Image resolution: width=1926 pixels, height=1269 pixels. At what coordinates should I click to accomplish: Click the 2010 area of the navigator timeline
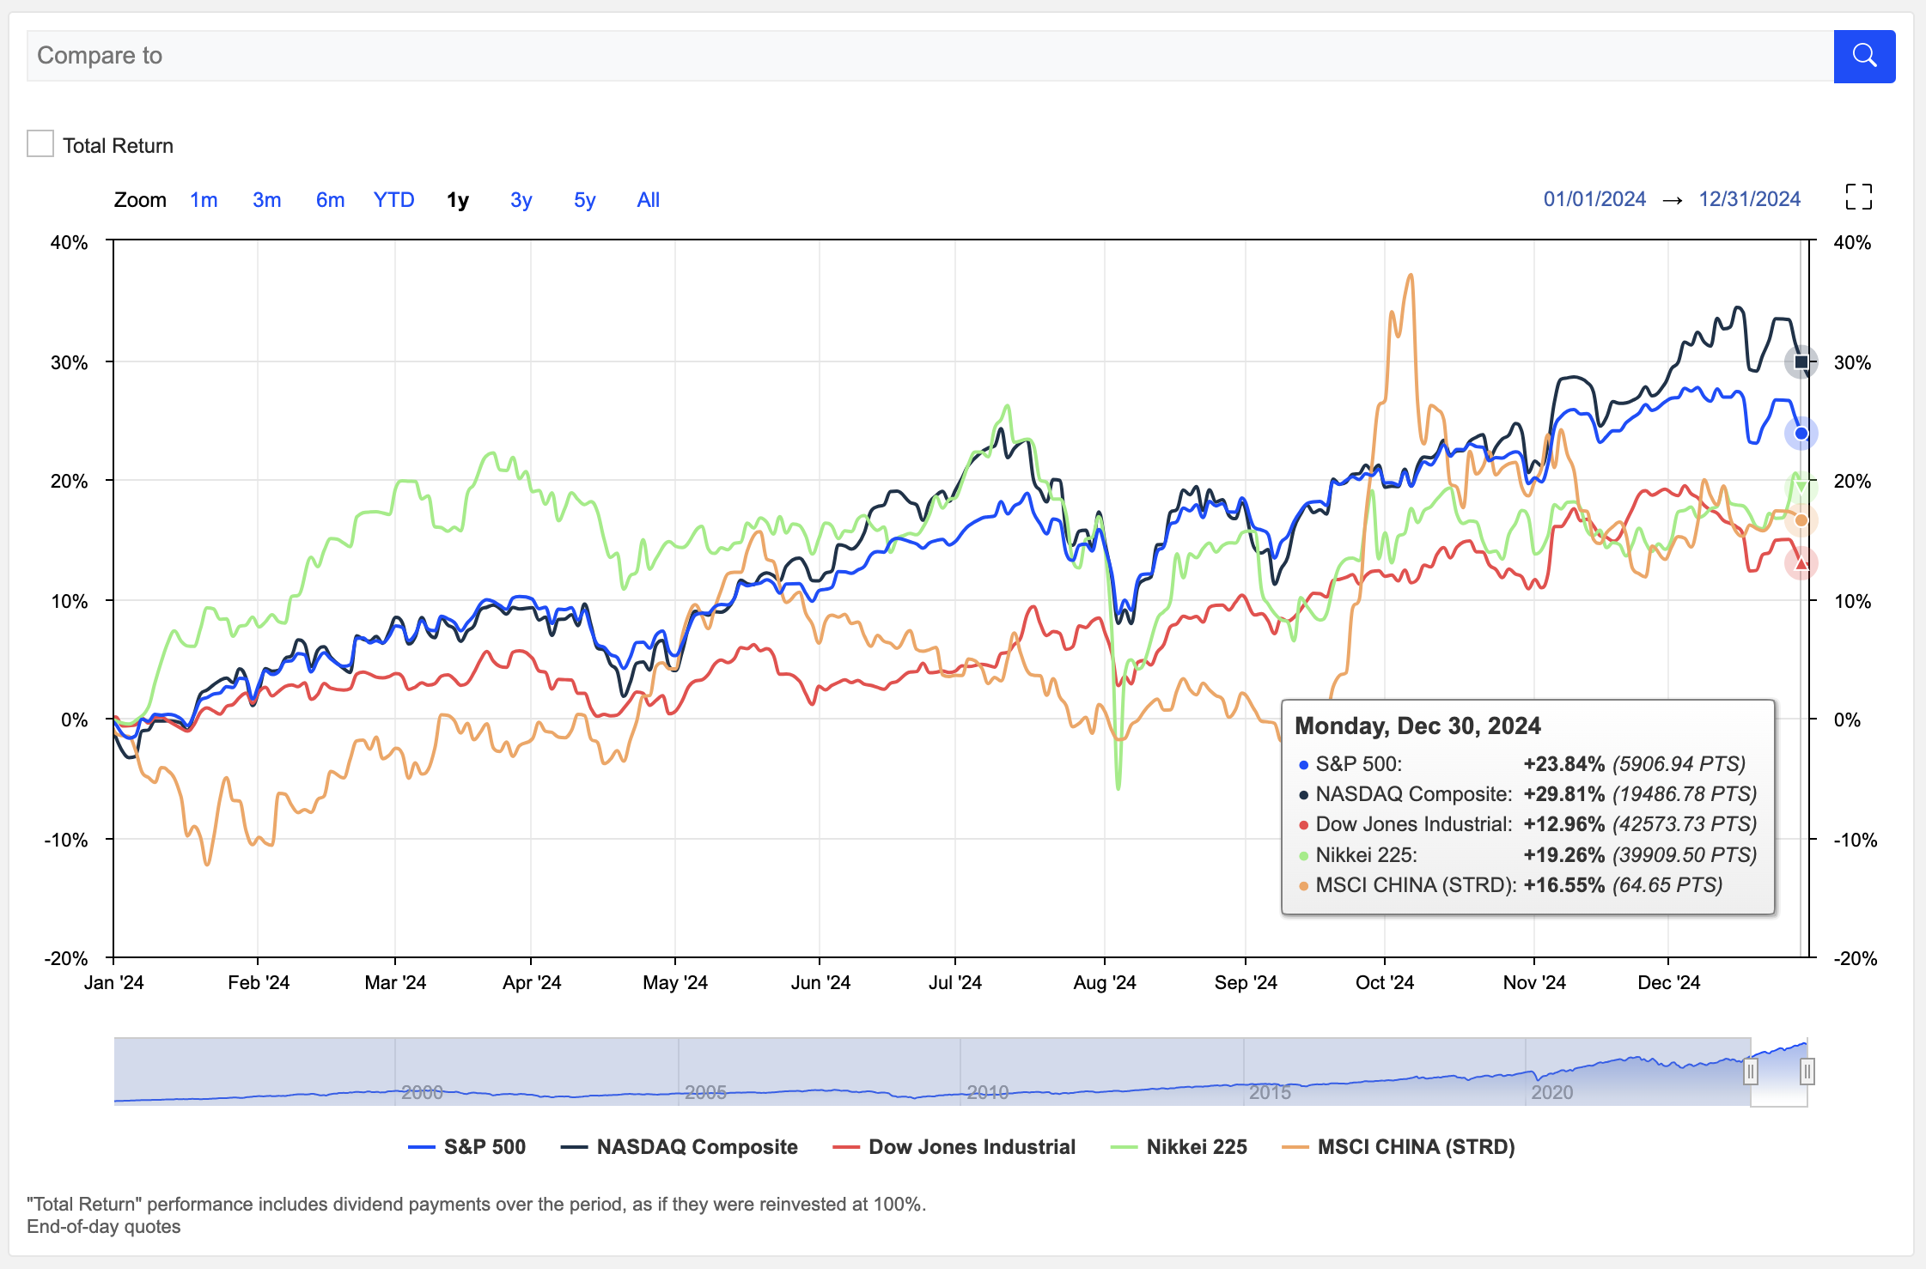coord(988,1092)
